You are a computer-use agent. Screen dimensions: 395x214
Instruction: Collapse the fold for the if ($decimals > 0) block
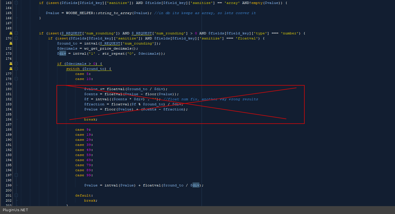(x=16, y=64)
